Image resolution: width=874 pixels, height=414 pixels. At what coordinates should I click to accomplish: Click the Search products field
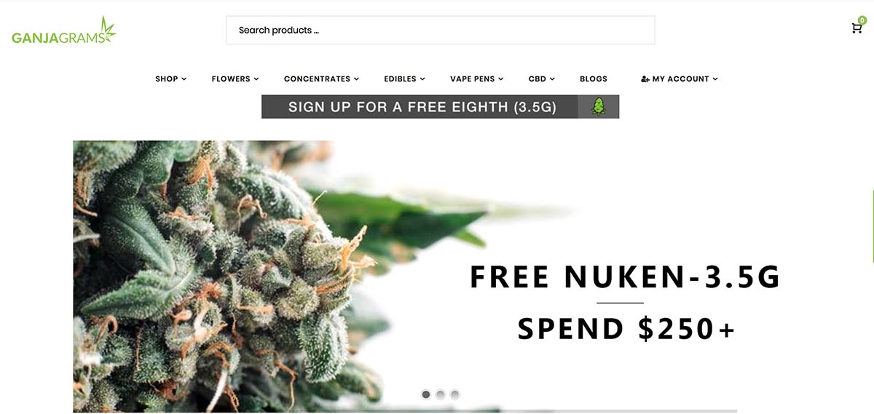[441, 31]
